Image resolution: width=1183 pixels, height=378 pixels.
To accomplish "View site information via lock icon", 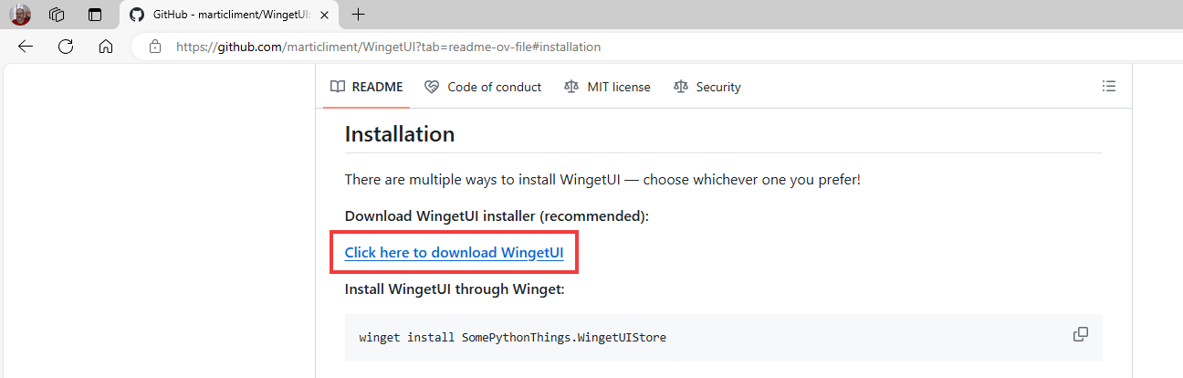I will pos(155,47).
